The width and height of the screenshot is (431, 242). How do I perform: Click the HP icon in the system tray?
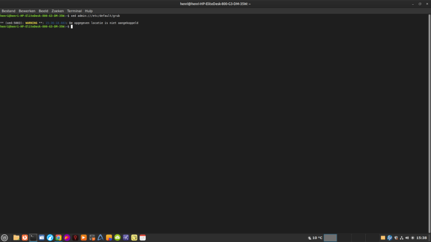[x=390, y=238]
